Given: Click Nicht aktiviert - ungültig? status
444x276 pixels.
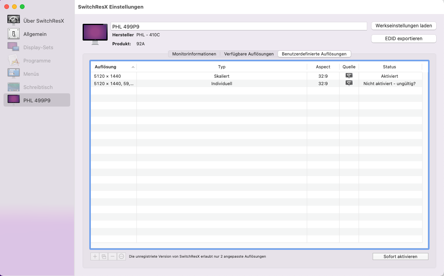Looking at the screenshot, I should click(389, 84).
